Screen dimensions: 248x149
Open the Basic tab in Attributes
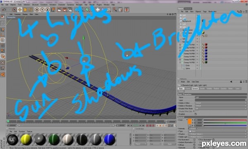tap(181, 89)
